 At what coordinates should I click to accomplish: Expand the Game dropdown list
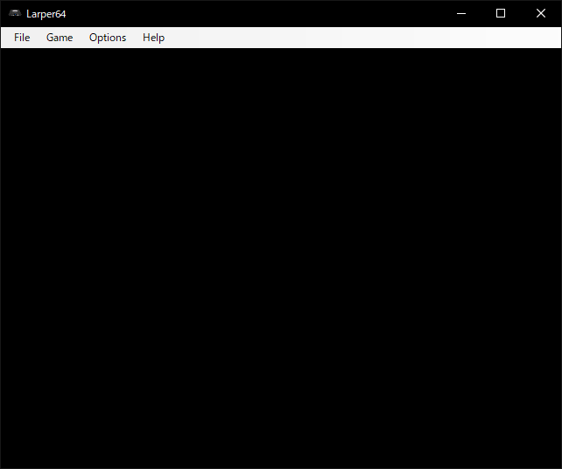[60, 38]
